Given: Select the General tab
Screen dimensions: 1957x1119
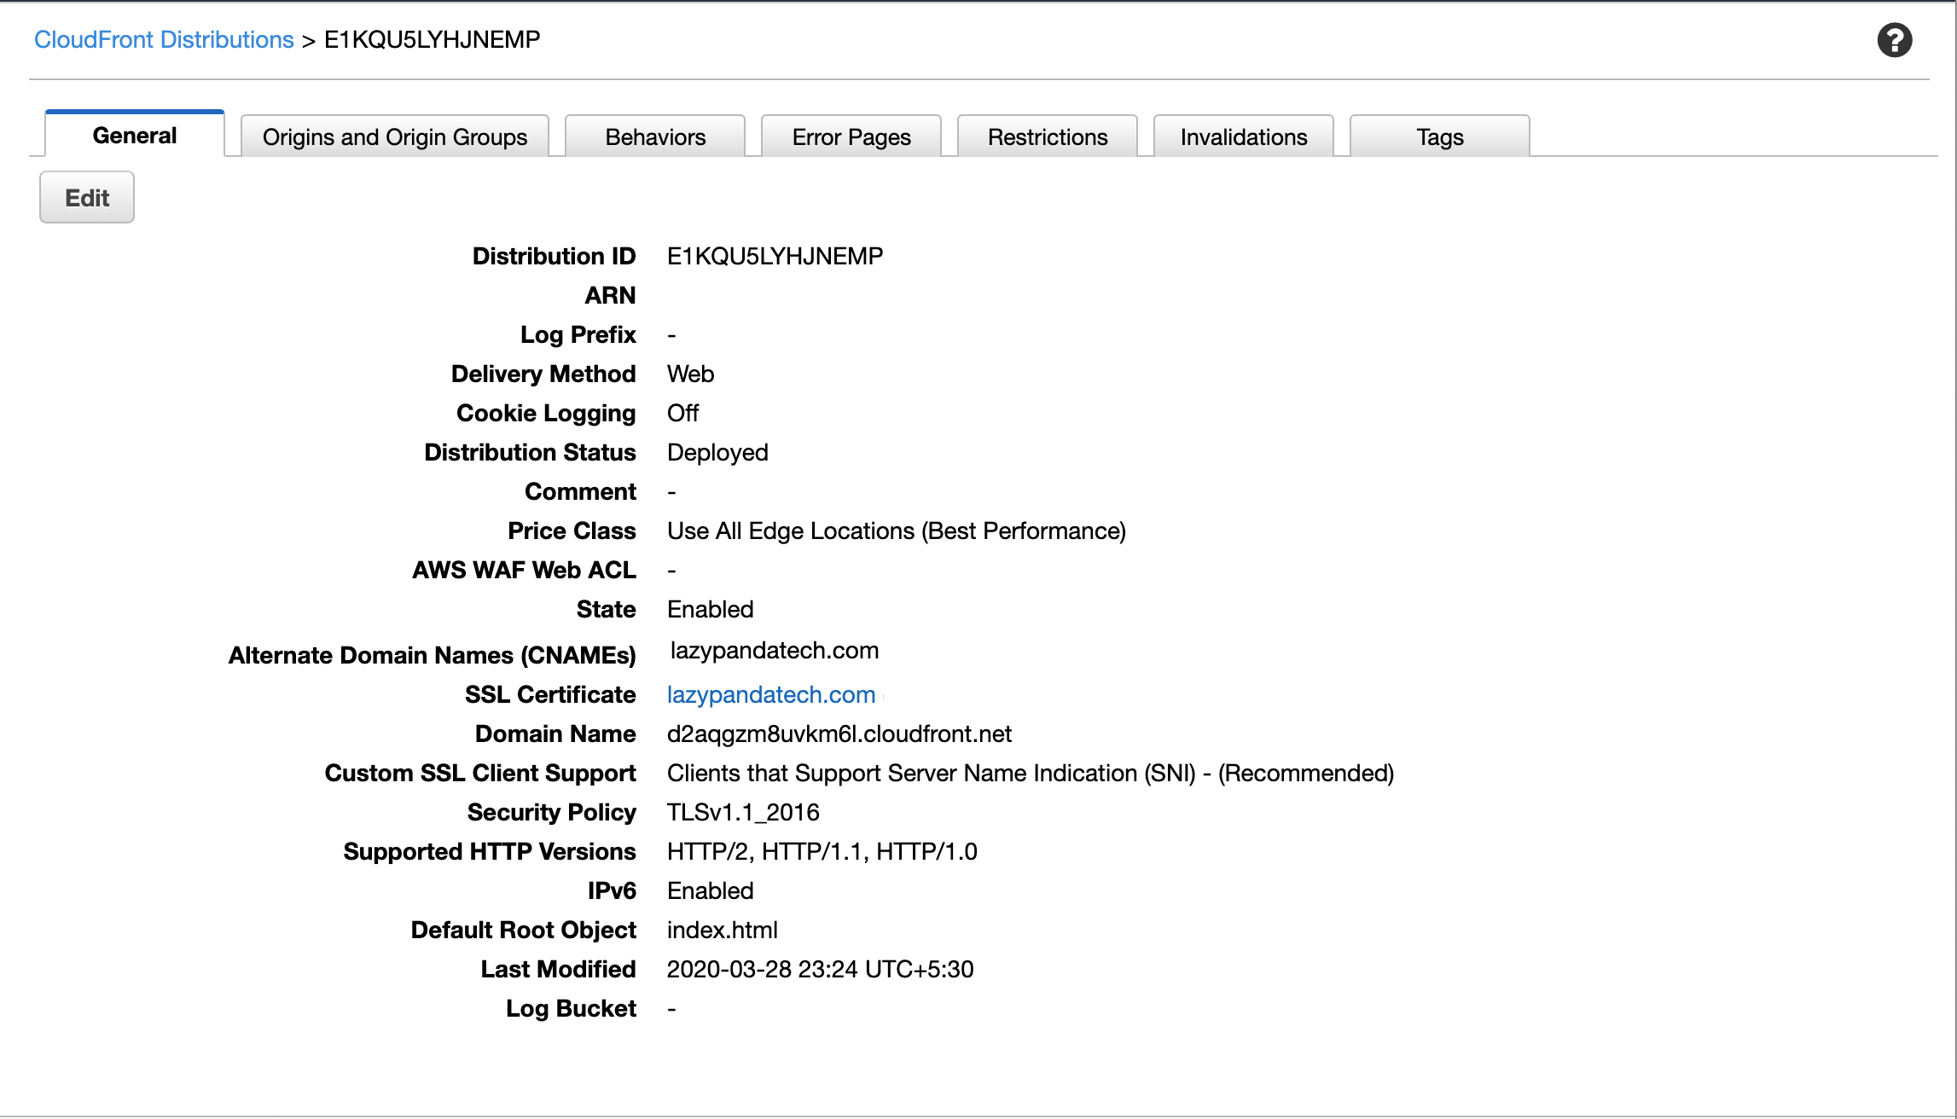Looking at the screenshot, I should [x=135, y=135].
